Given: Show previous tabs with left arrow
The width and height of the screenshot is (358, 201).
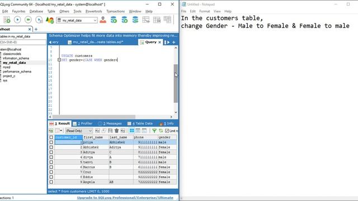Looking at the screenshot, I should pos(50,42).
